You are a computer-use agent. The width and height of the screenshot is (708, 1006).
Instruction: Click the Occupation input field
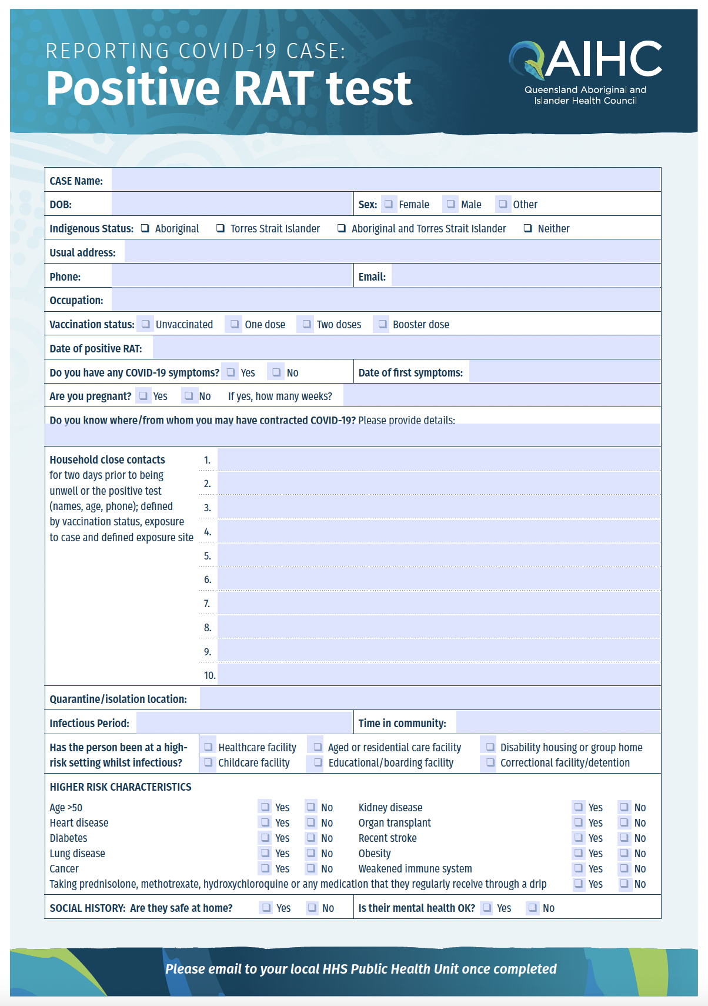pyautogui.click(x=386, y=299)
